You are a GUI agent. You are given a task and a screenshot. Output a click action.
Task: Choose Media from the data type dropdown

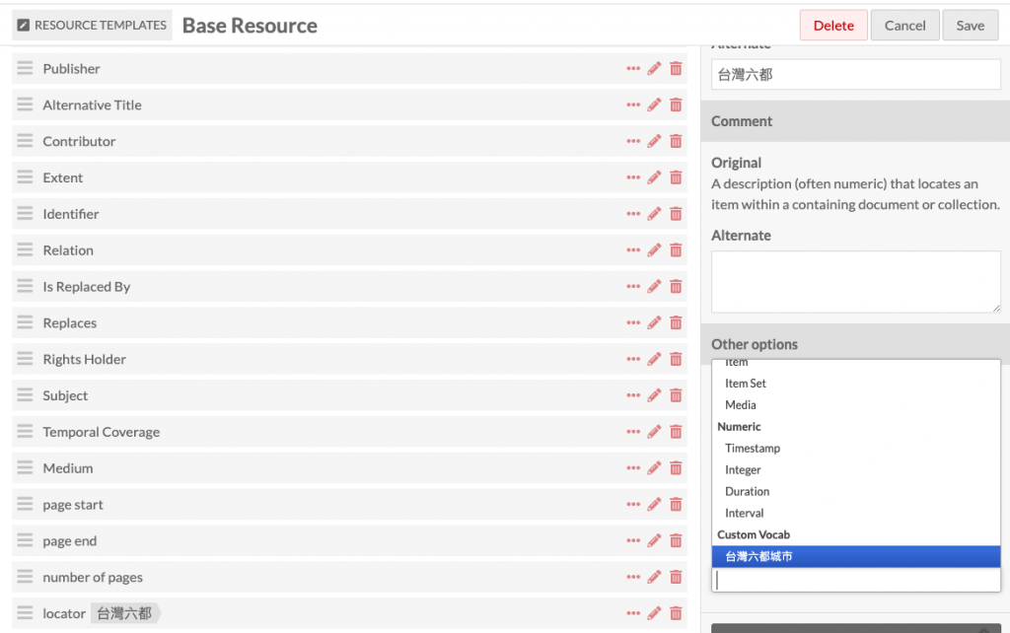[x=741, y=405]
